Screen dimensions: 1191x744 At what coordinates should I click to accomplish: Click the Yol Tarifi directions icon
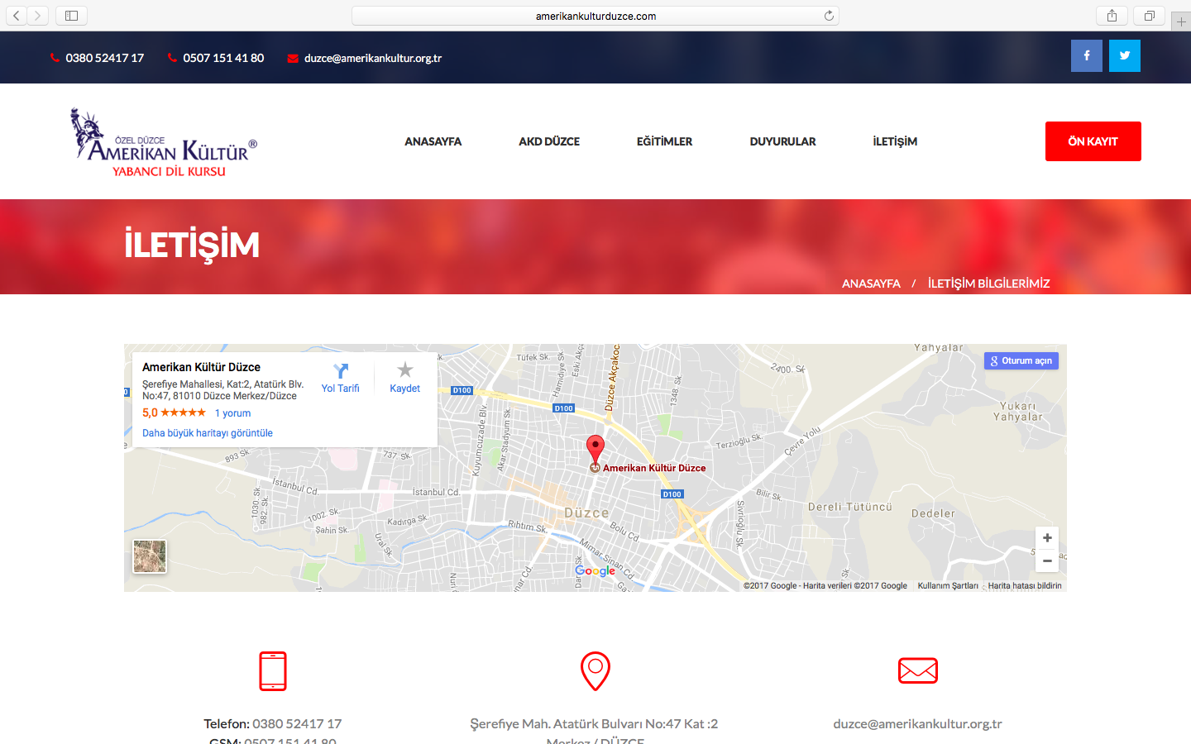point(341,371)
